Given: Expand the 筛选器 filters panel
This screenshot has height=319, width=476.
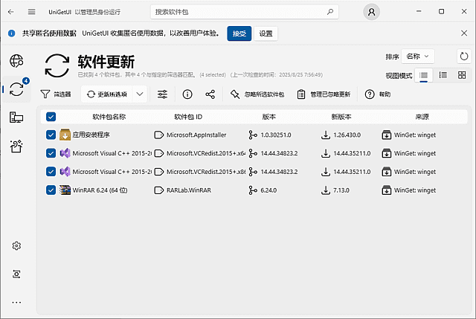Looking at the screenshot, I should (x=56, y=94).
